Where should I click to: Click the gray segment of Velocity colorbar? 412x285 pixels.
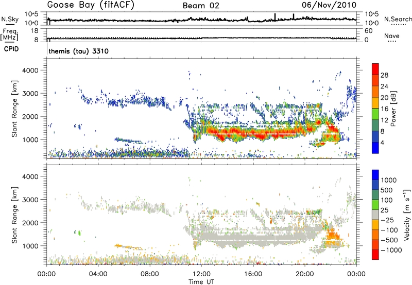(375, 215)
